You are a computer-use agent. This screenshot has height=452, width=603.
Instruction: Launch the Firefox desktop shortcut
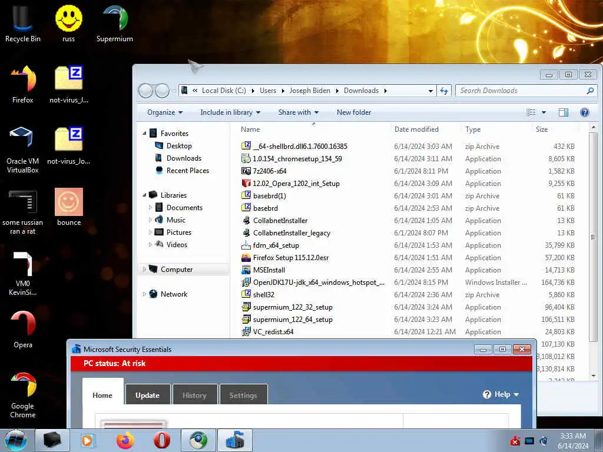coord(22,85)
